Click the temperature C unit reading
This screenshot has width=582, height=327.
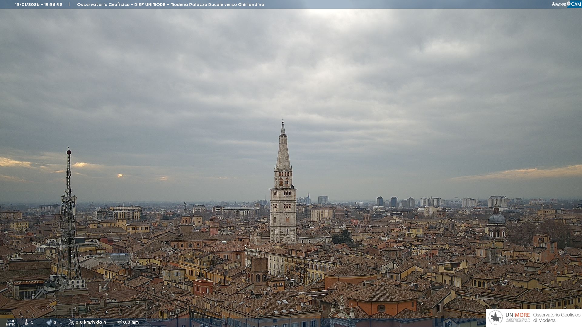pos(32,322)
